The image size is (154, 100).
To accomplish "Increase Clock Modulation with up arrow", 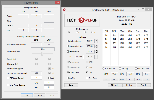I will tap(97, 40).
